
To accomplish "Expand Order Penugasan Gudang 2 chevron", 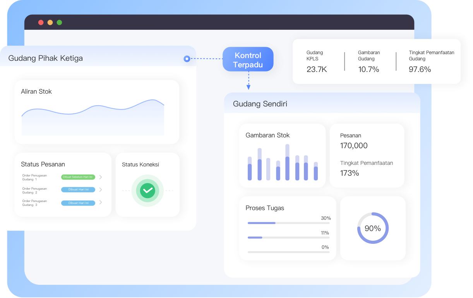I will (101, 190).
